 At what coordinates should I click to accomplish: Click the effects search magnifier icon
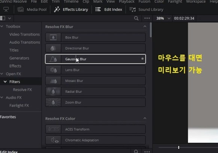click(136, 18)
